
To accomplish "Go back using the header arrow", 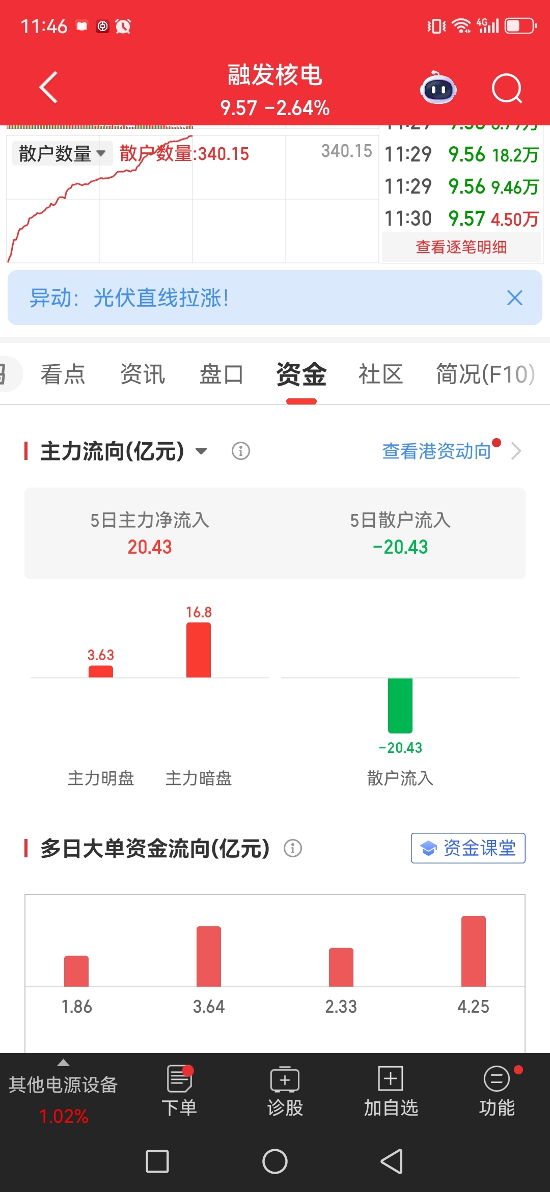I will coord(48,88).
